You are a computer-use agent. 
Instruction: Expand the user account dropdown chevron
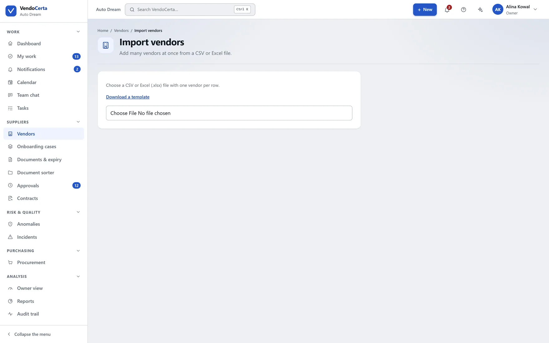[x=535, y=10]
